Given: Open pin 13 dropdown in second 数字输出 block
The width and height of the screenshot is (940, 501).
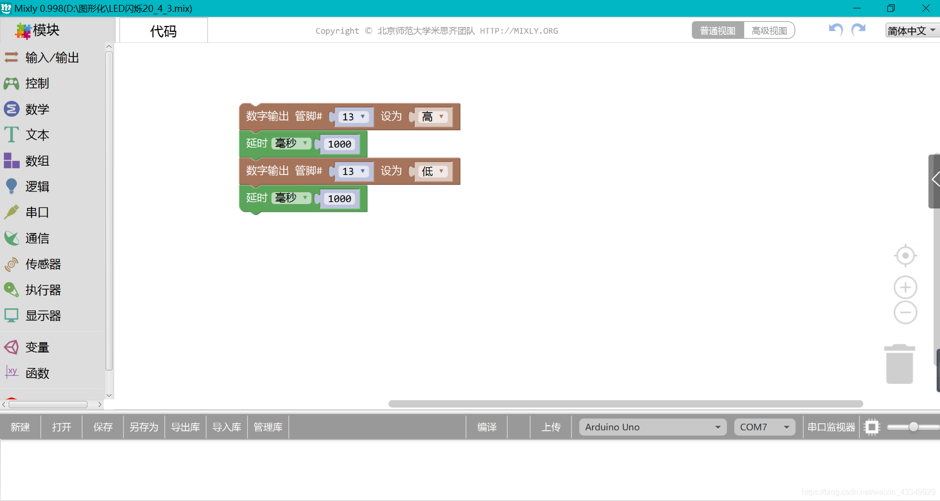Looking at the screenshot, I should tap(354, 171).
